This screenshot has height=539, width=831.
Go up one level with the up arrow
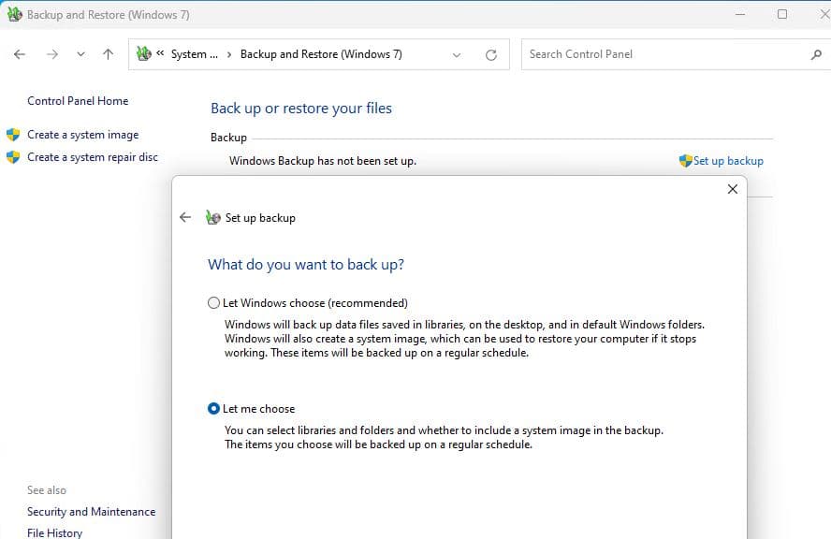pyautogui.click(x=108, y=54)
